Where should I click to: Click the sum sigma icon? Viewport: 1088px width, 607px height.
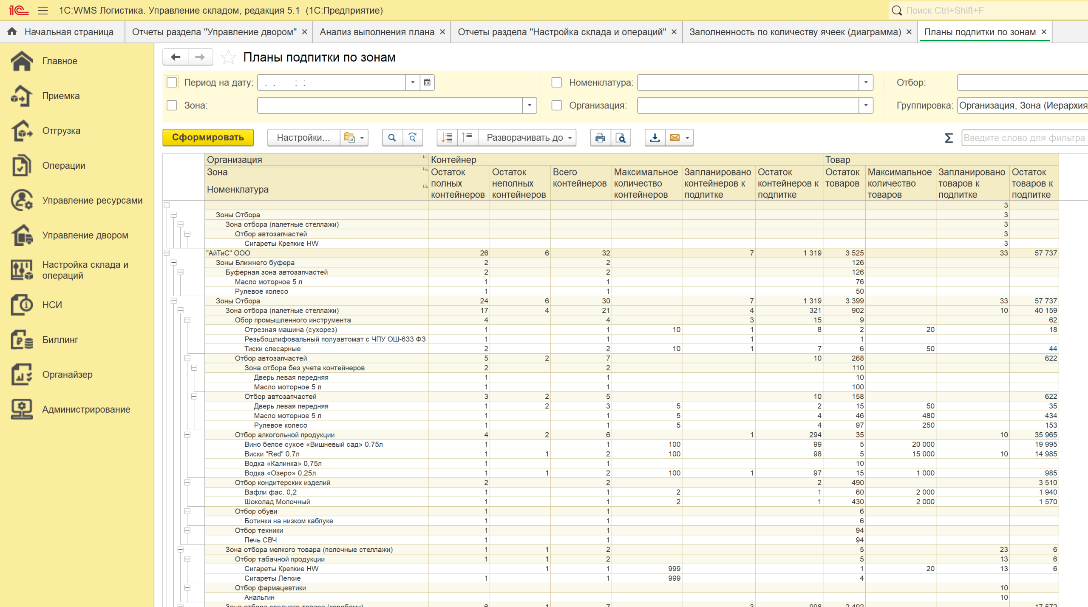tap(949, 138)
